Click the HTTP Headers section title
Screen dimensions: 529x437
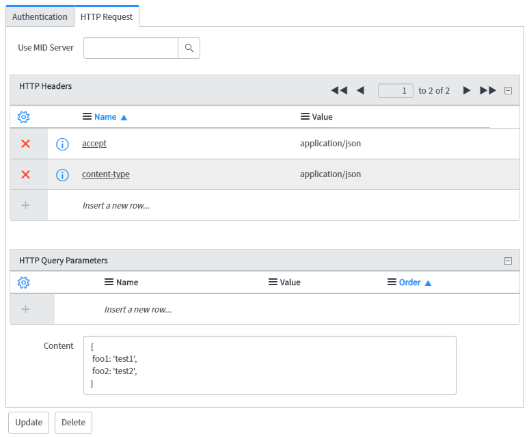[46, 86]
